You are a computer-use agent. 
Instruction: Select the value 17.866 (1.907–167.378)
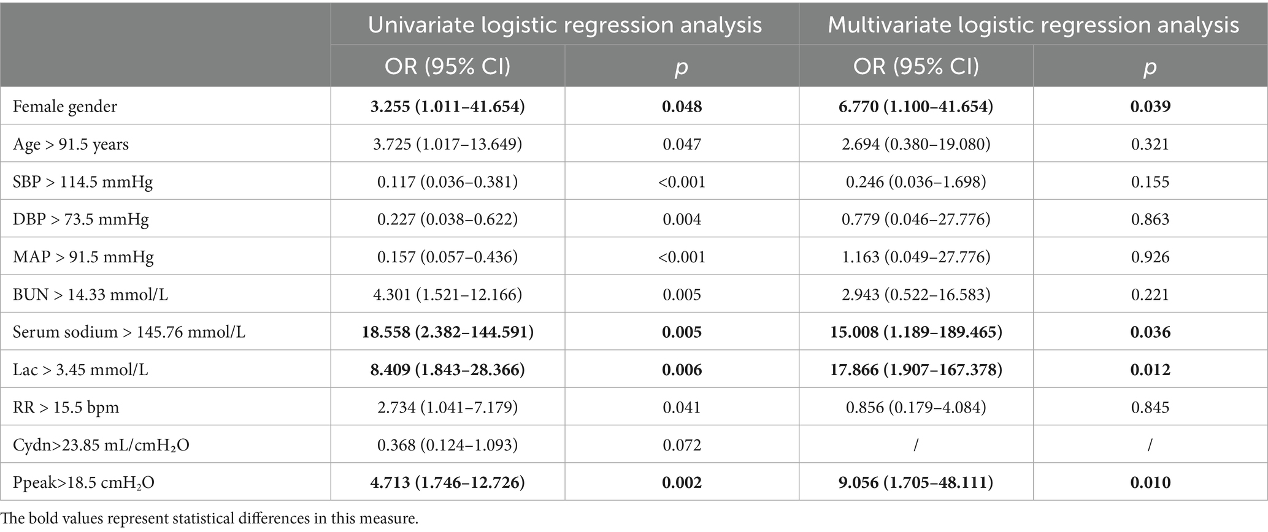pos(916,370)
